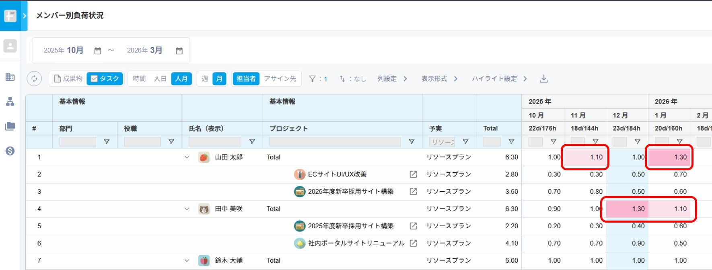
Task: Expand the sidebar with the chevron
Action: click(24, 16)
